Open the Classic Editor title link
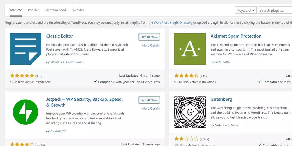Screen dimensions: 292x146 [59, 36]
